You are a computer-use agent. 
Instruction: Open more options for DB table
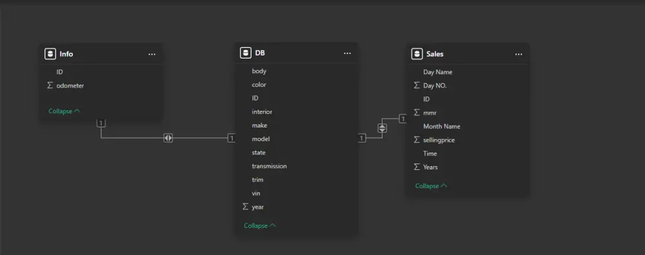pos(347,53)
